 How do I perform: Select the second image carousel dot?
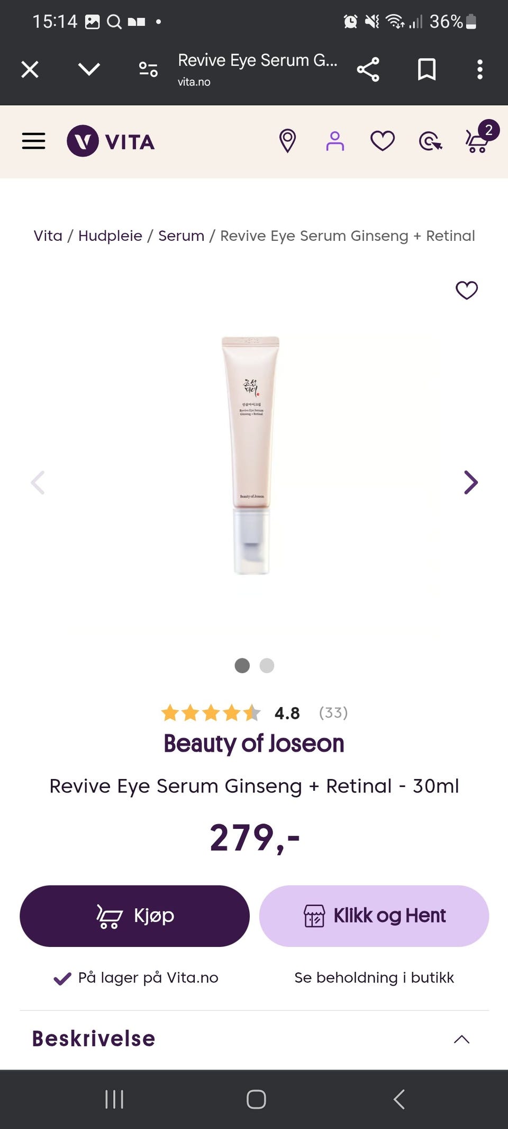click(x=267, y=665)
